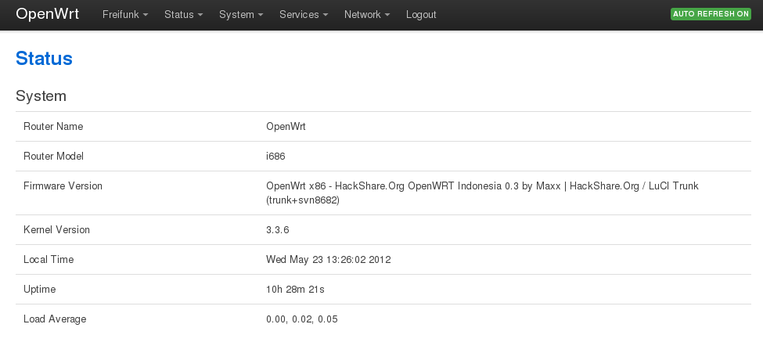Open the System dropdown menu
The height and width of the screenshot is (353, 763).
(241, 15)
